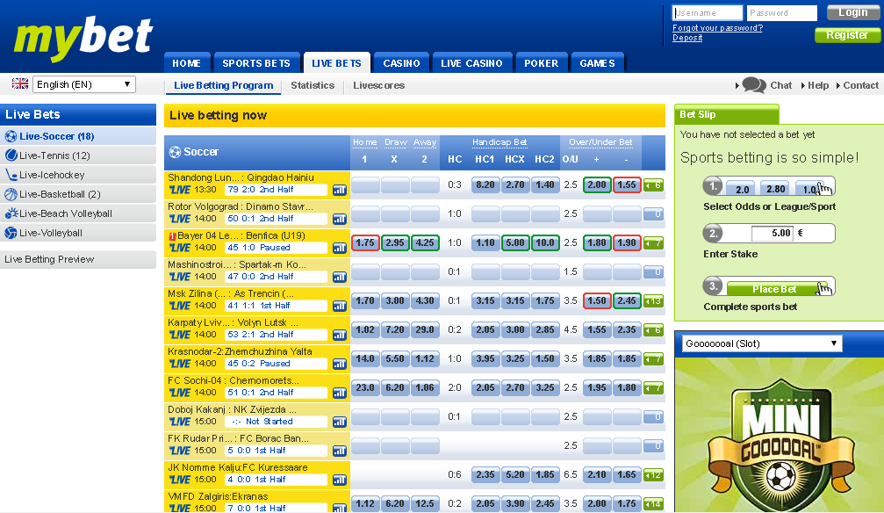Switch to the CASINO tab

[401, 63]
